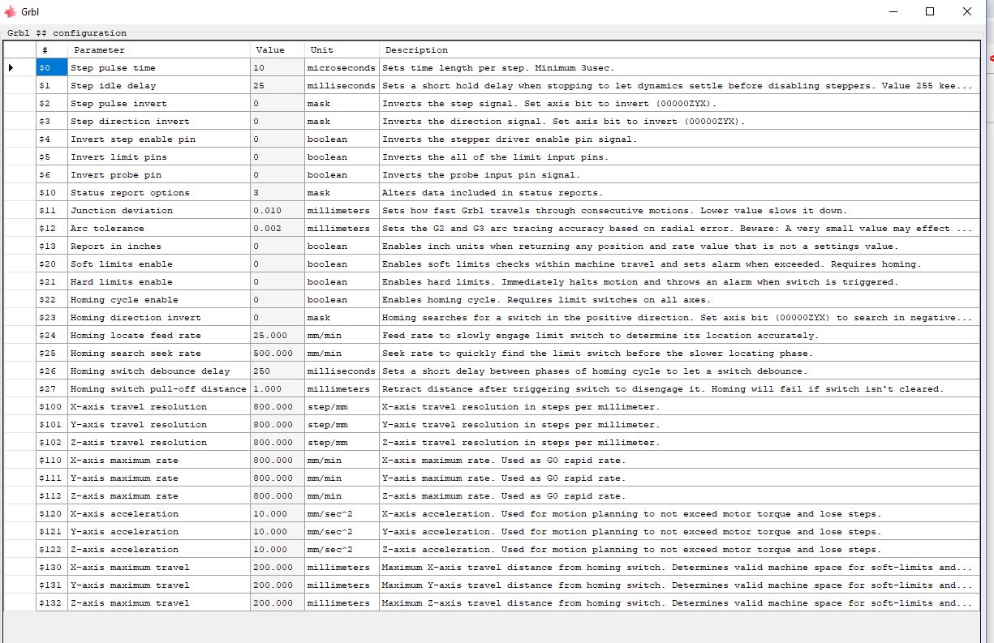Edit Homing locate feed rate value 25.000
The width and height of the screenshot is (994, 643).
point(278,336)
